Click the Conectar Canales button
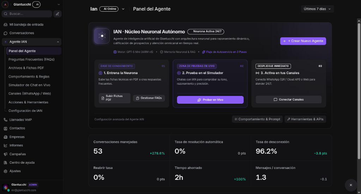 (x=288, y=99)
